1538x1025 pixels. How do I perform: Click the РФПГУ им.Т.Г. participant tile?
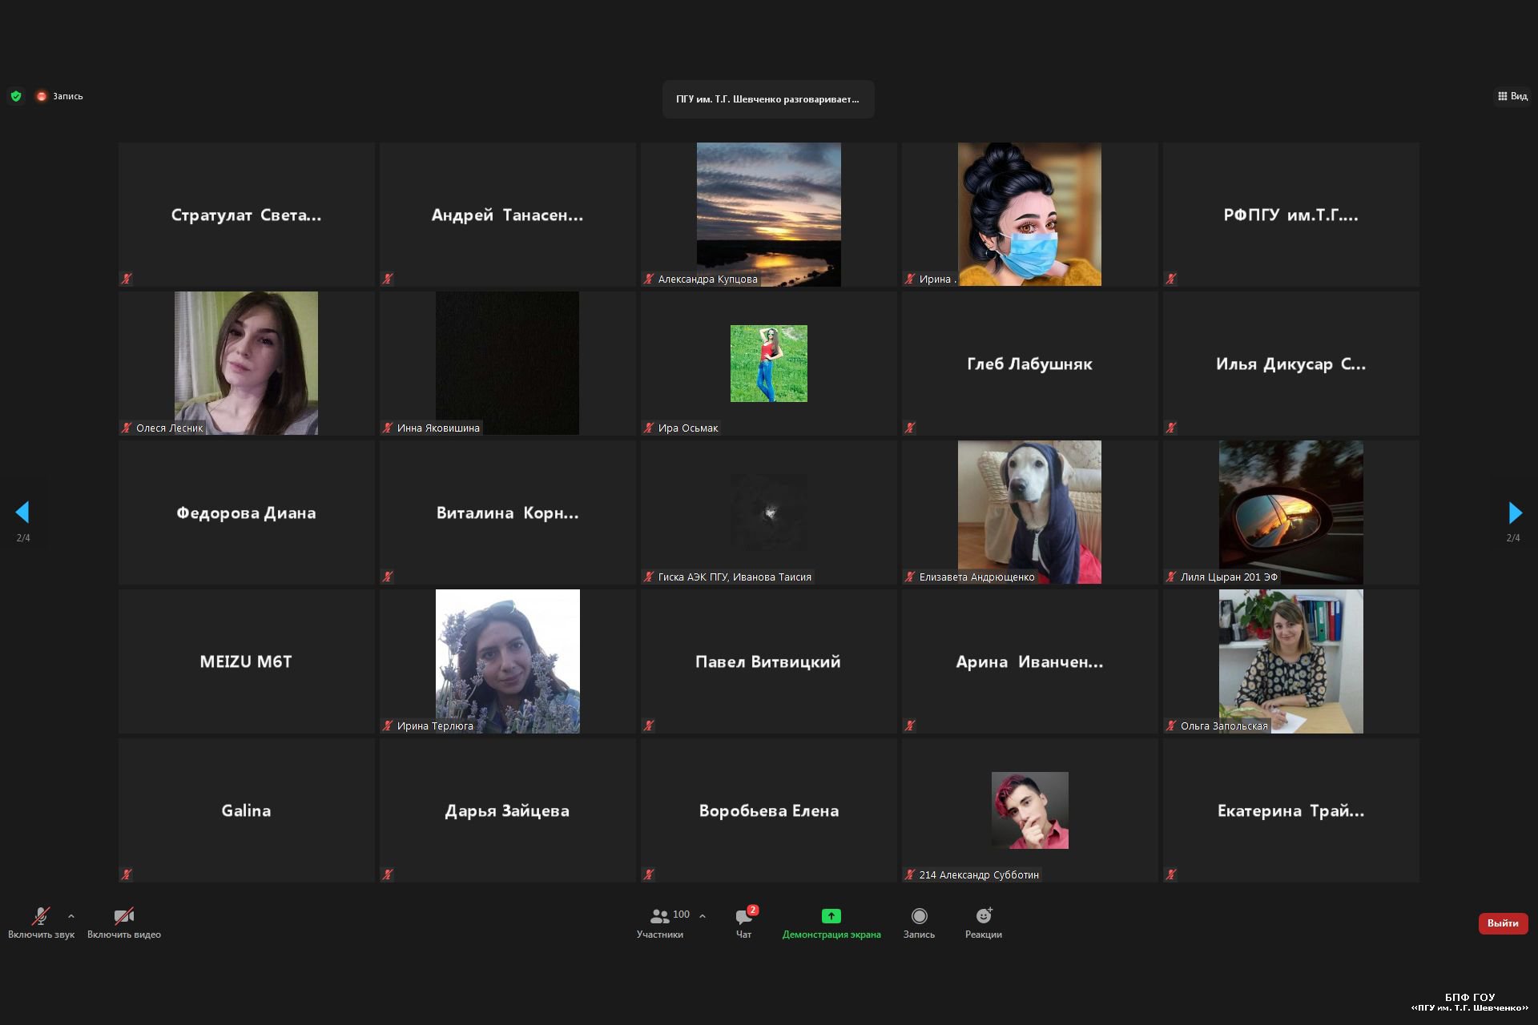(1291, 215)
